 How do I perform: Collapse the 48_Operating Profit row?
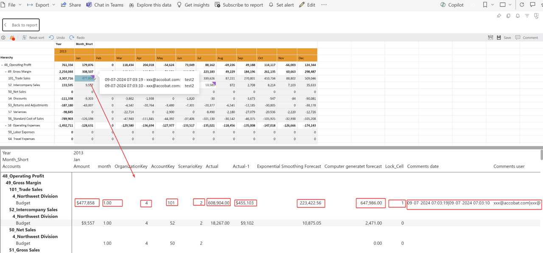[2, 65]
